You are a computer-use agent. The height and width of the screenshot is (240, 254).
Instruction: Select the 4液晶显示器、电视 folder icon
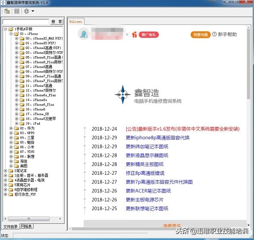[11, 180]
